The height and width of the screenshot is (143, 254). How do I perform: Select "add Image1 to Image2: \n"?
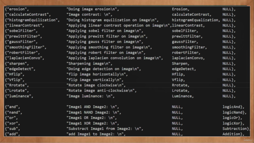pos(95,134)
